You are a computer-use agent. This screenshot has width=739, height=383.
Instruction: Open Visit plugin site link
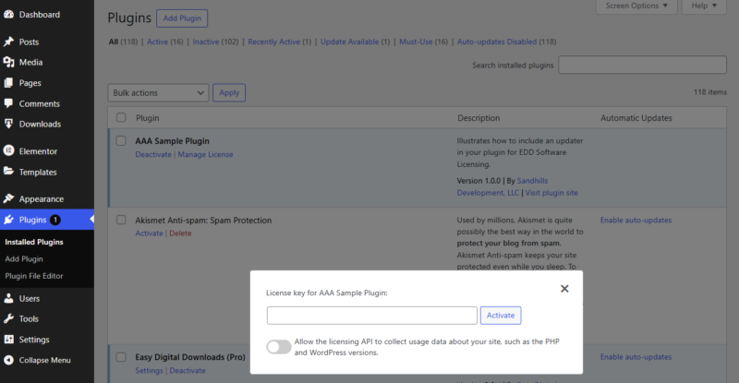(x=551, y=192)
